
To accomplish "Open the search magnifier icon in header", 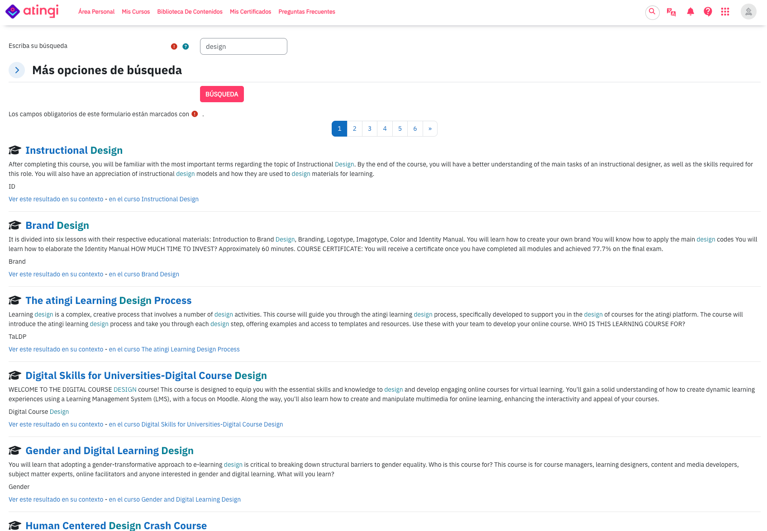I will [x=652, y=12].
